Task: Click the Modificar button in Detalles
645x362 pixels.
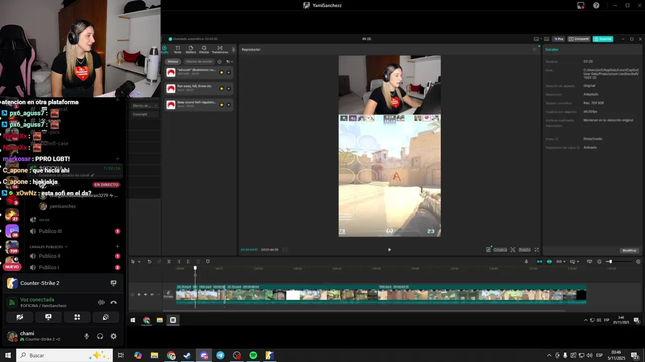Action: pyautogui.click(x=629, y=250)
